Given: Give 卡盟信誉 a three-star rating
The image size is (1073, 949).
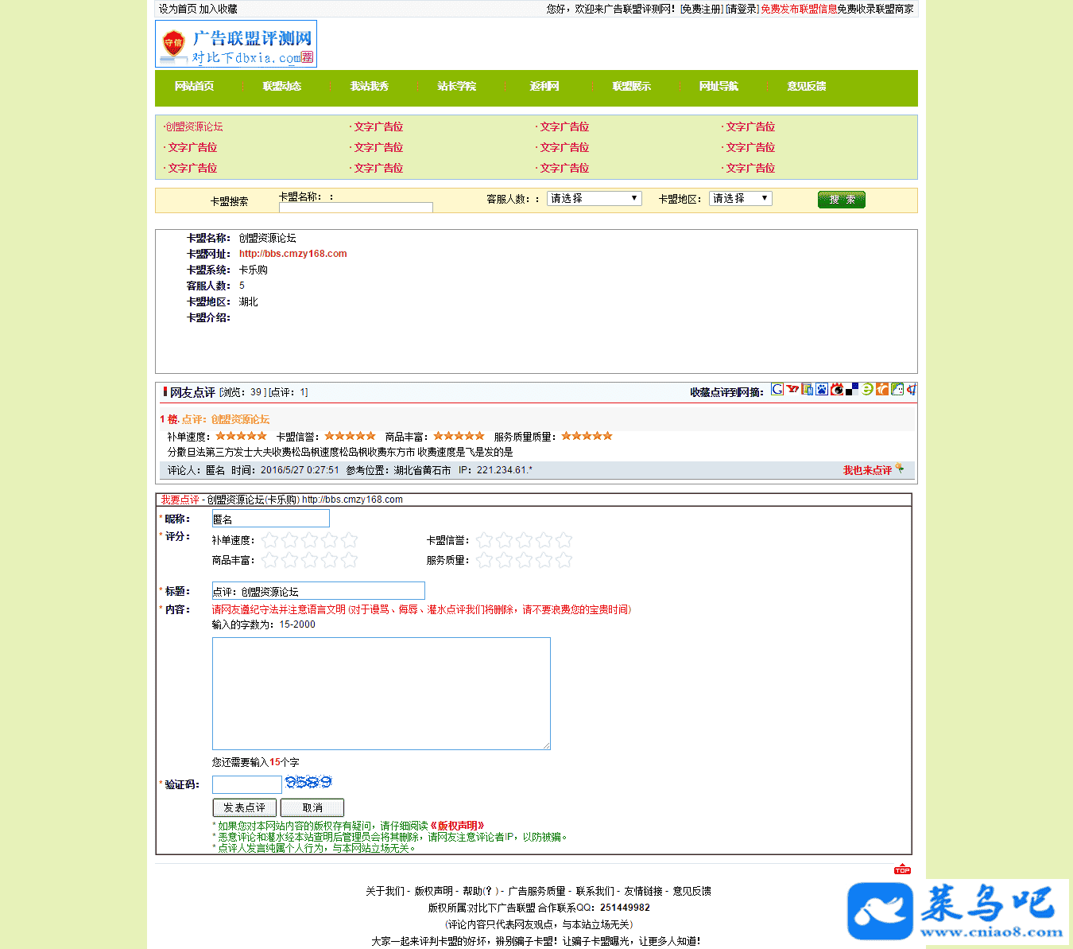Looking at the screenshot, I should coord(525,540).
